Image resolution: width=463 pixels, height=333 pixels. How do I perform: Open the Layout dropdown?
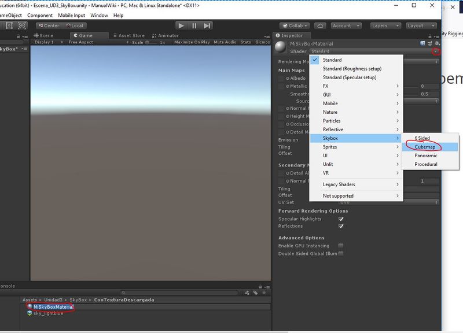tap(421, 25)
